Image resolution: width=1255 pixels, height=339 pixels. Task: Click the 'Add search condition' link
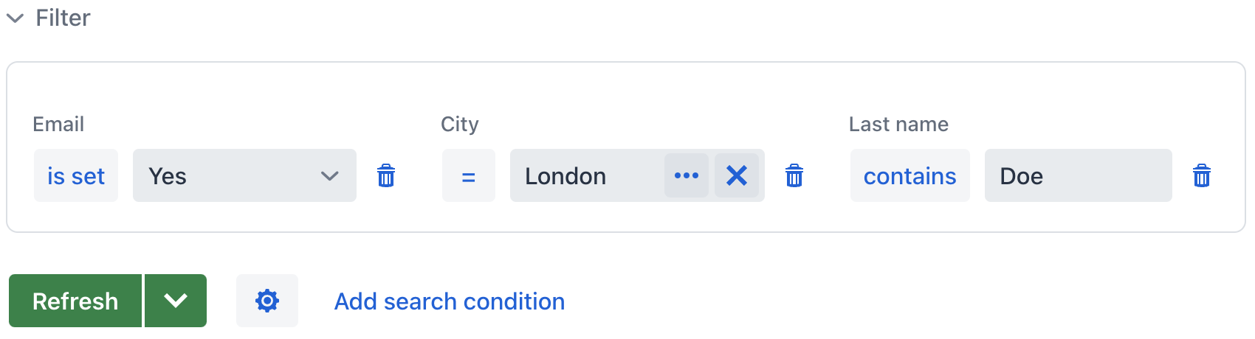(x=450, y=301)
